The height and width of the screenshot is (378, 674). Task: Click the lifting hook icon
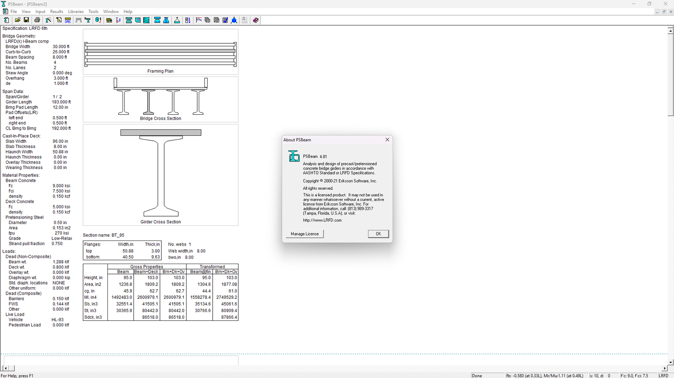click(x=177, y=20)
